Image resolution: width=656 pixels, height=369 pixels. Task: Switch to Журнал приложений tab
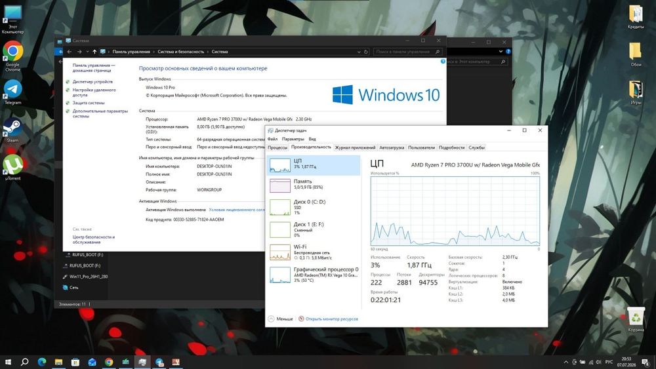pos(355,147)
